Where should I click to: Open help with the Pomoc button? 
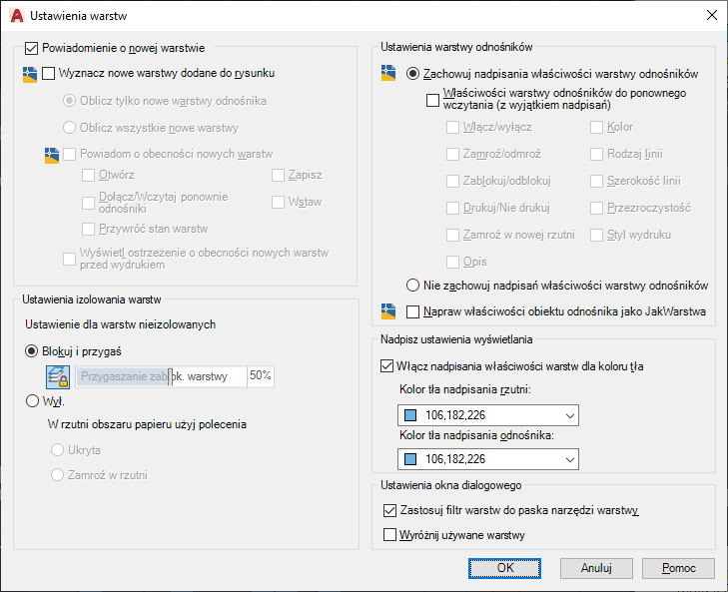[x=678, y=568]
